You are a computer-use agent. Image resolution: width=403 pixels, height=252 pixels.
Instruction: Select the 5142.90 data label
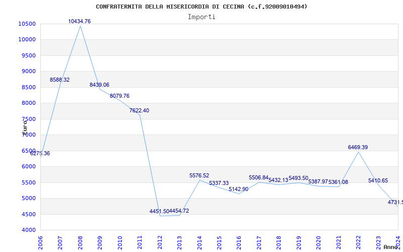(x=238, y=190)
